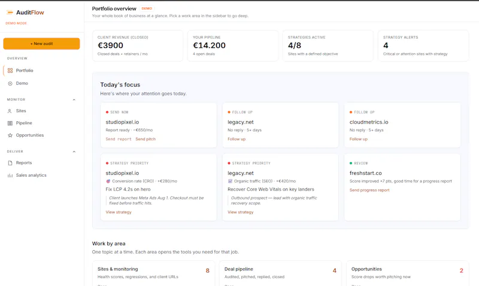Click the DEMO MODE label under the logo
Image resolution: width=479 pixels, height=286 pixels.
pos(16,23)
